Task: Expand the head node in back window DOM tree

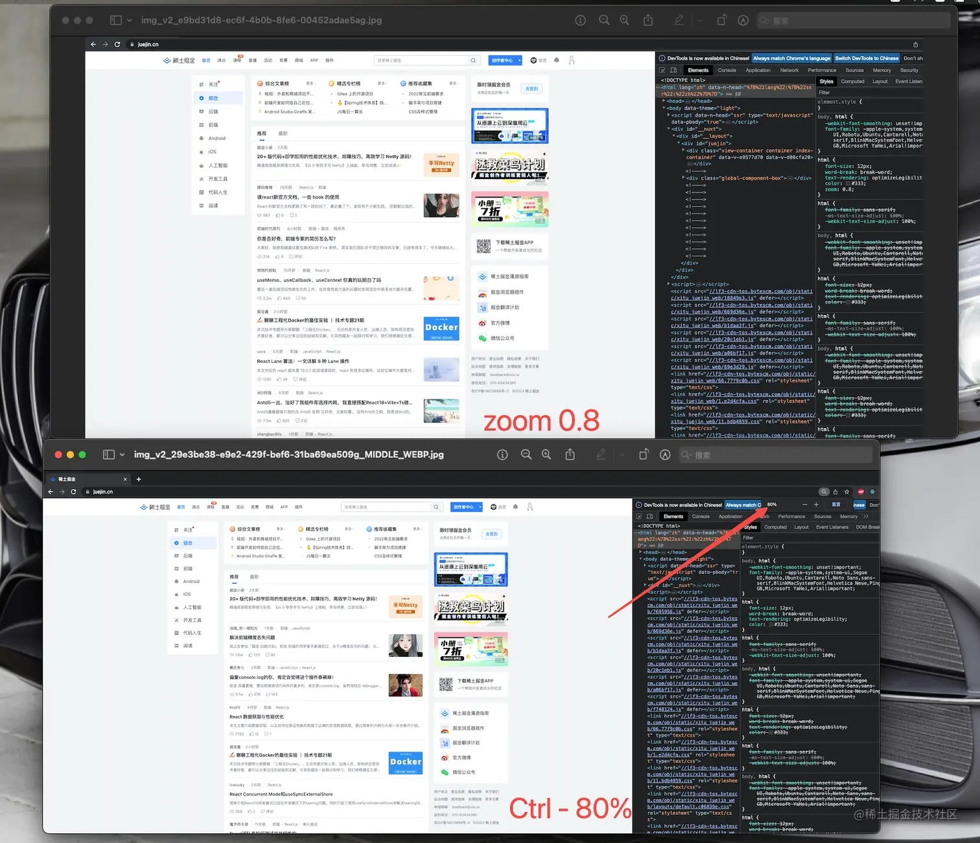Action: (664, 101)
